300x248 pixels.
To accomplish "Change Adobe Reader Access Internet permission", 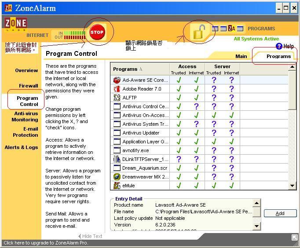I will coord(196,89).
